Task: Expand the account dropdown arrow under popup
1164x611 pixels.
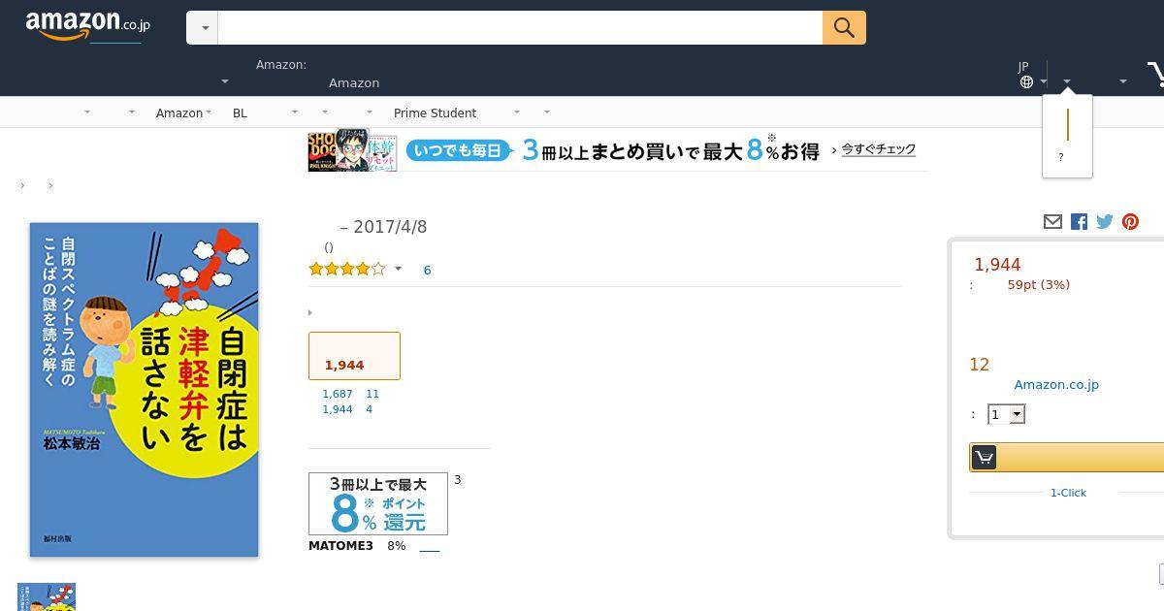Action: (x=1067, y=82)
